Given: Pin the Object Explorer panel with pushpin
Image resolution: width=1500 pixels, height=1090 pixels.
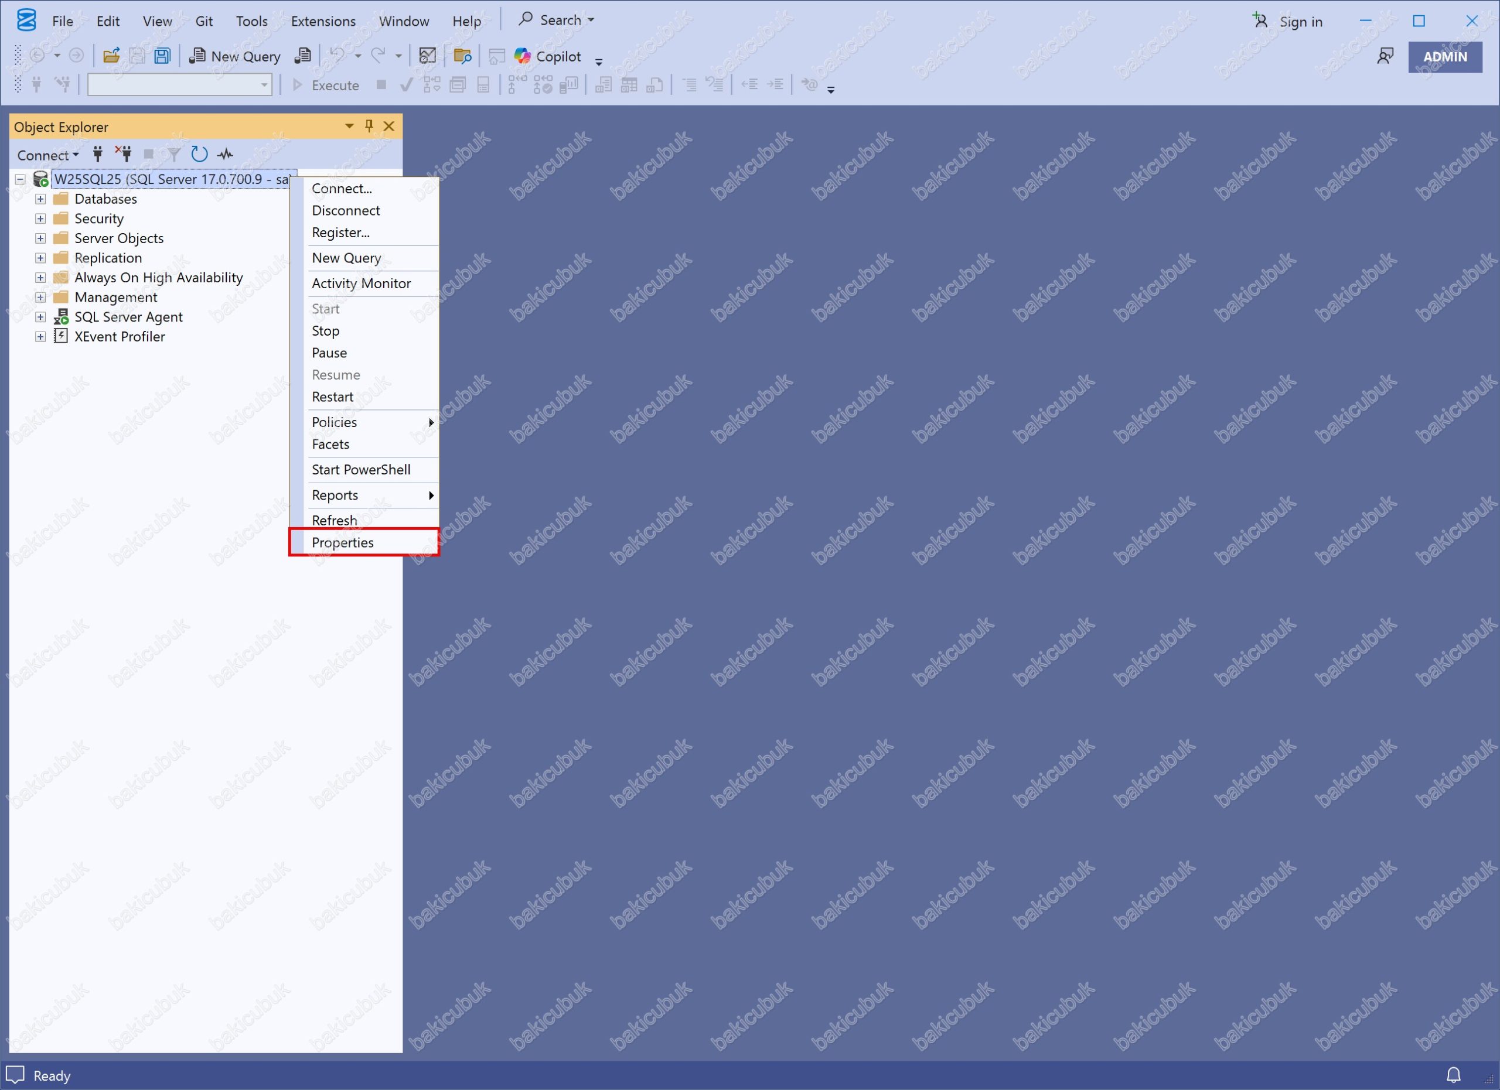Looking at the screenshot, I should tap(369, 127).
